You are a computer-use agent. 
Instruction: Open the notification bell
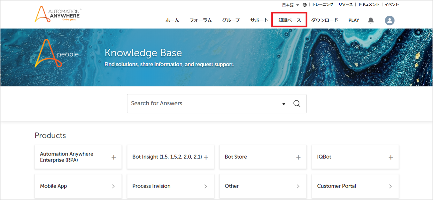tap(371, 20)
